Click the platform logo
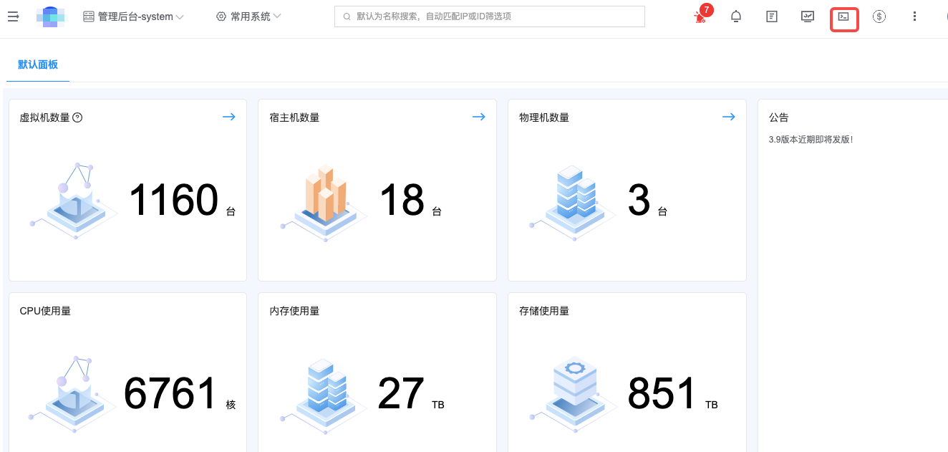This screenshot has width=948, height=452. point(51,16)
